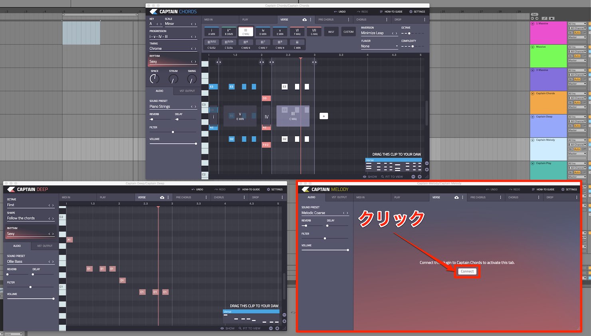Viewport: 591px width, 336px height.
Task: Collapse the Captain Chords track fold arrow
Action: tap(533, 93)
